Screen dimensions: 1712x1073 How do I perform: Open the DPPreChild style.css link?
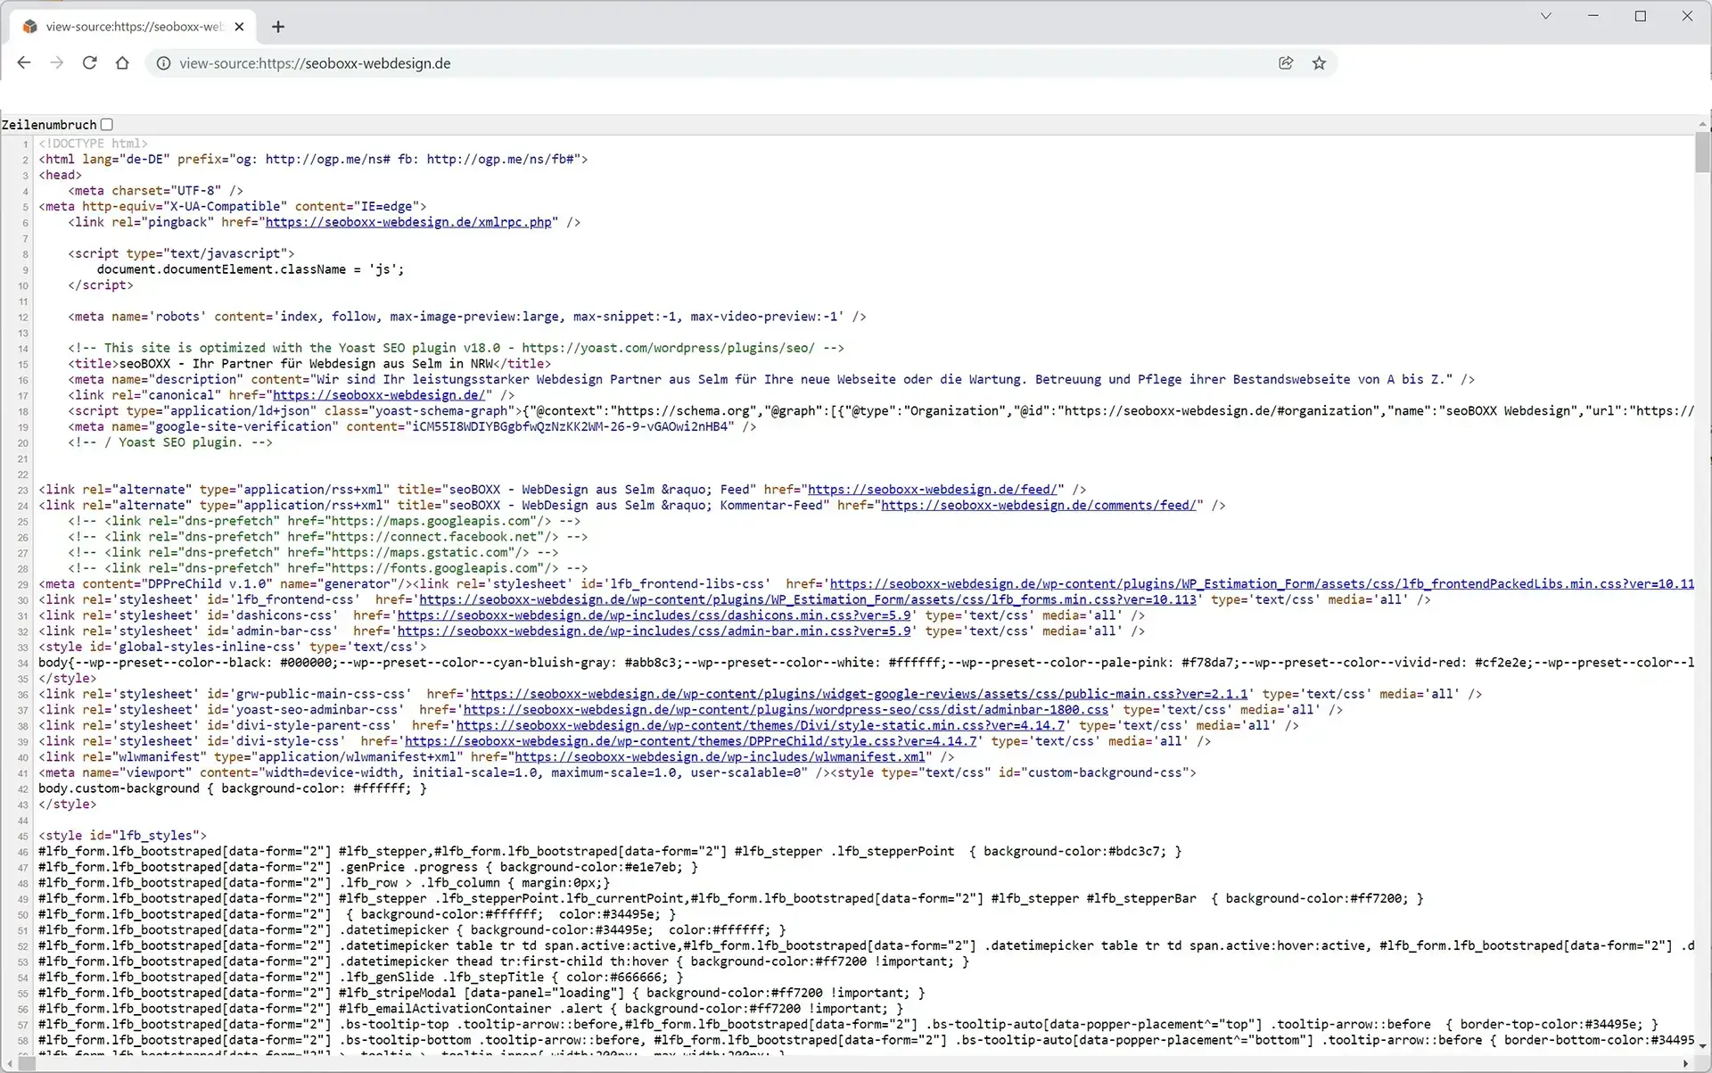691,741
